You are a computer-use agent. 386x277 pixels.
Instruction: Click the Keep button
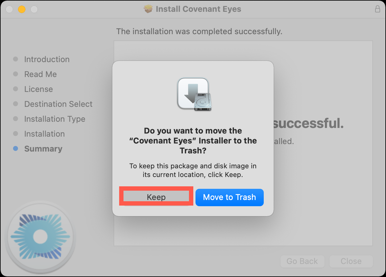(156, 197)
